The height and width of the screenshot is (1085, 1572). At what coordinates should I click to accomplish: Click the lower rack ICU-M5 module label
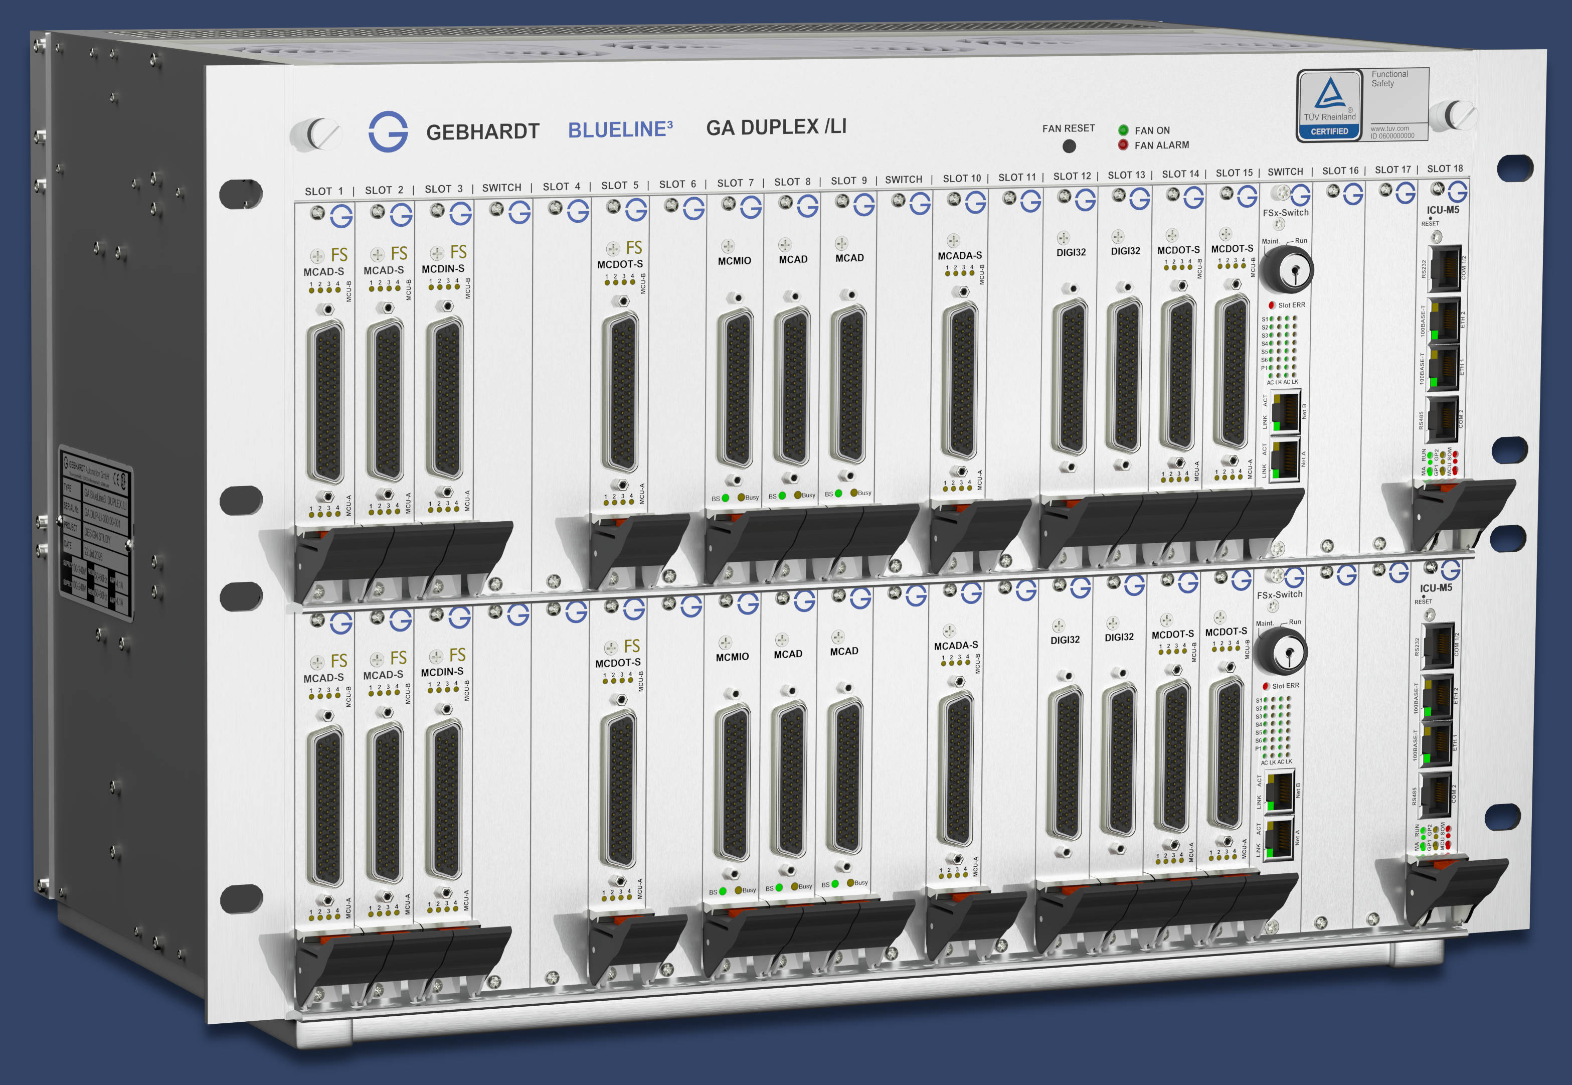[1436, 588]
